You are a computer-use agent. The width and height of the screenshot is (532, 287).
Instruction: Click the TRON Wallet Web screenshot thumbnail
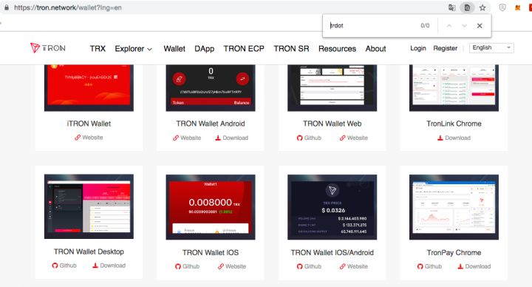[x=332, y=88]
